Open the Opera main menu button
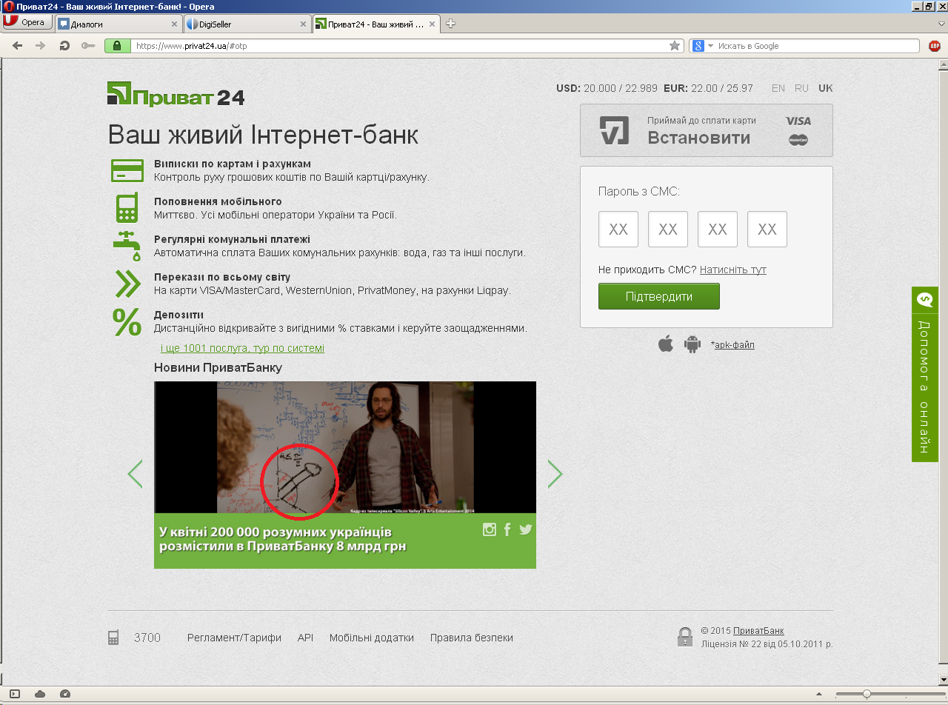The image size is (948, 705). pyautogui.click(x=27, y=23)
